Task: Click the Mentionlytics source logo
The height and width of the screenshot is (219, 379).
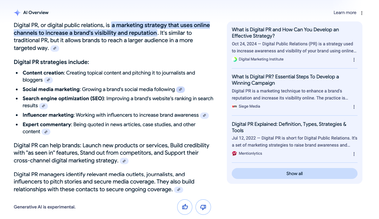Action: tap(235, 154)
